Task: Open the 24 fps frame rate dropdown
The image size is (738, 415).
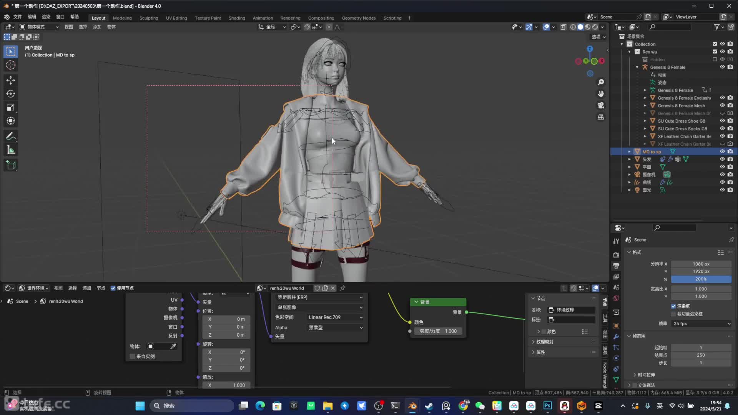Action: coord(701,324)
